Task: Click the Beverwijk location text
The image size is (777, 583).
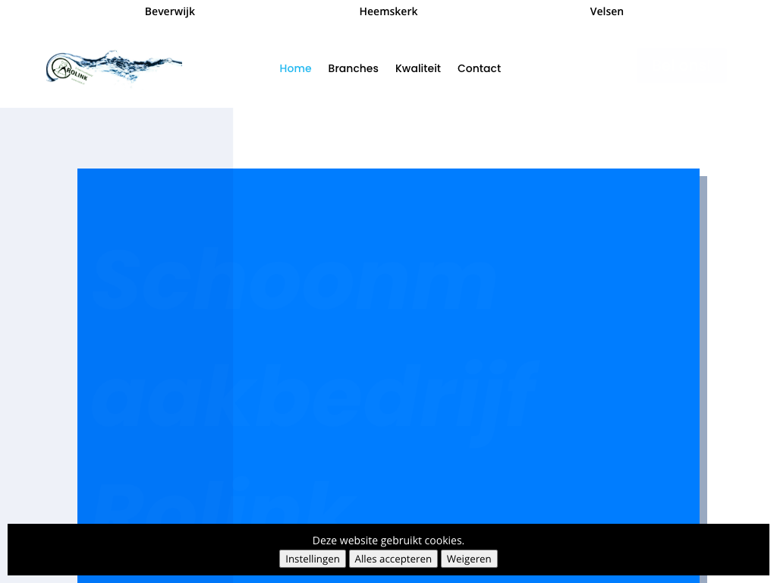Action: (170, 11)
